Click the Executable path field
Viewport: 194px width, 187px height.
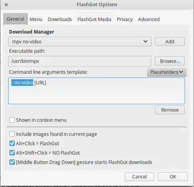(x=80, y=61)
